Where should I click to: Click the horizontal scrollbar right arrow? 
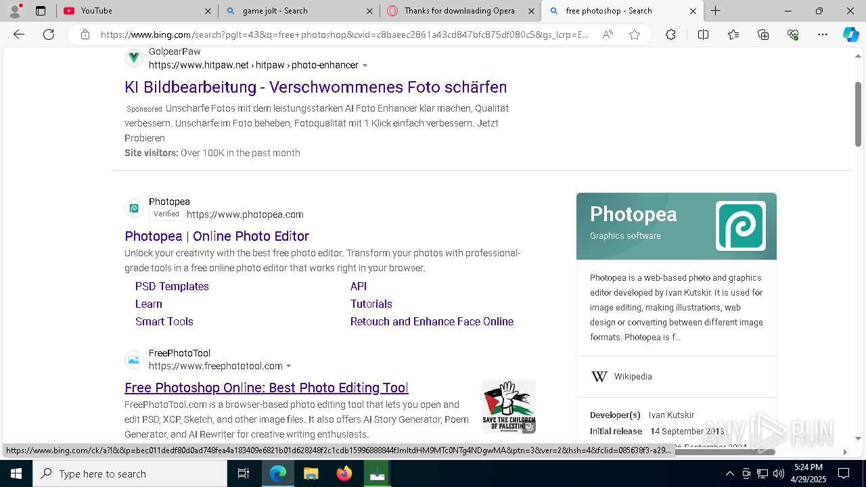844,451
